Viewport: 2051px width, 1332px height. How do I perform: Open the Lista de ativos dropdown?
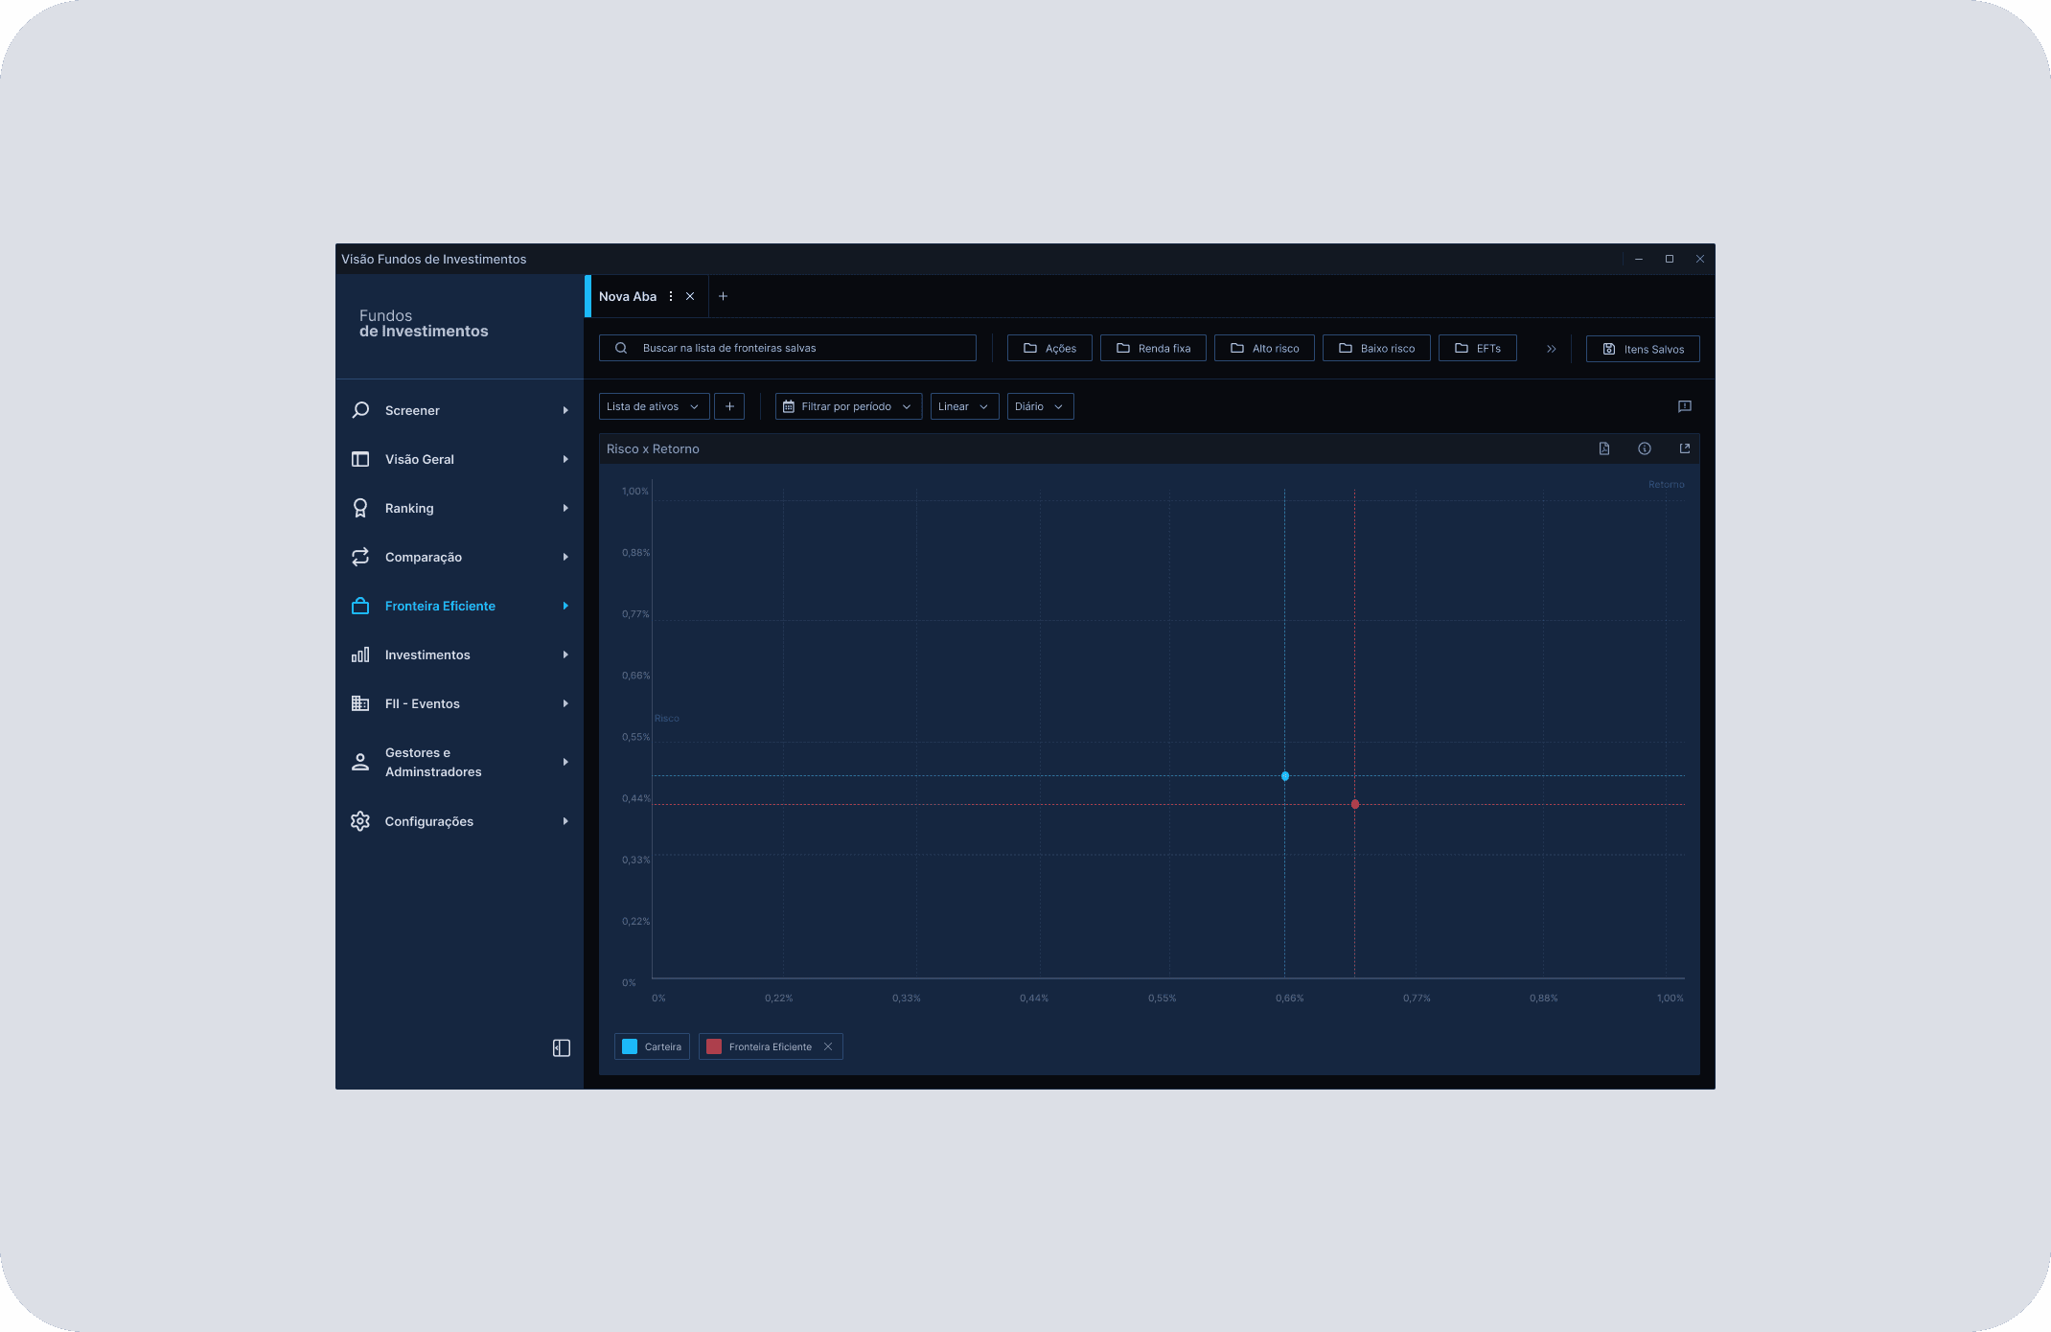point(654,406)
